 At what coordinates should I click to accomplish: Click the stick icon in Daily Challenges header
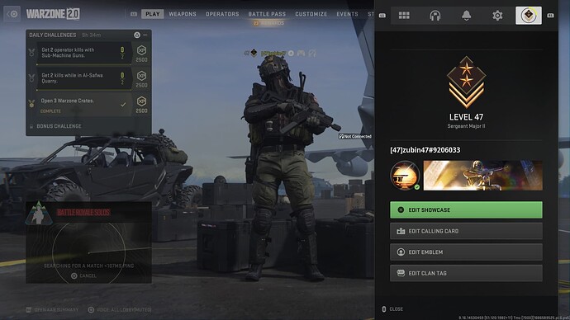click(136, 35)
